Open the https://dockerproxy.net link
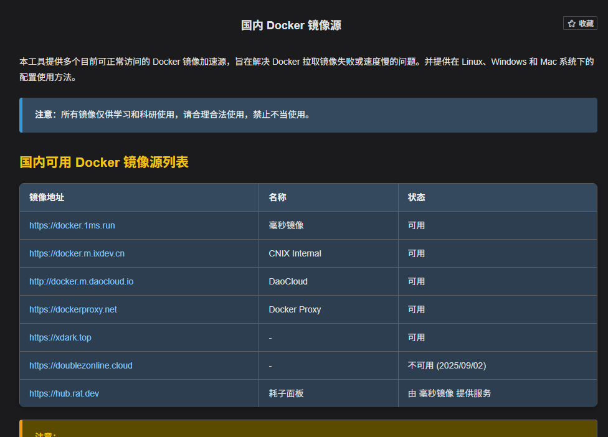The width and height of the screenshot is (608, 437). click(73, 309)
